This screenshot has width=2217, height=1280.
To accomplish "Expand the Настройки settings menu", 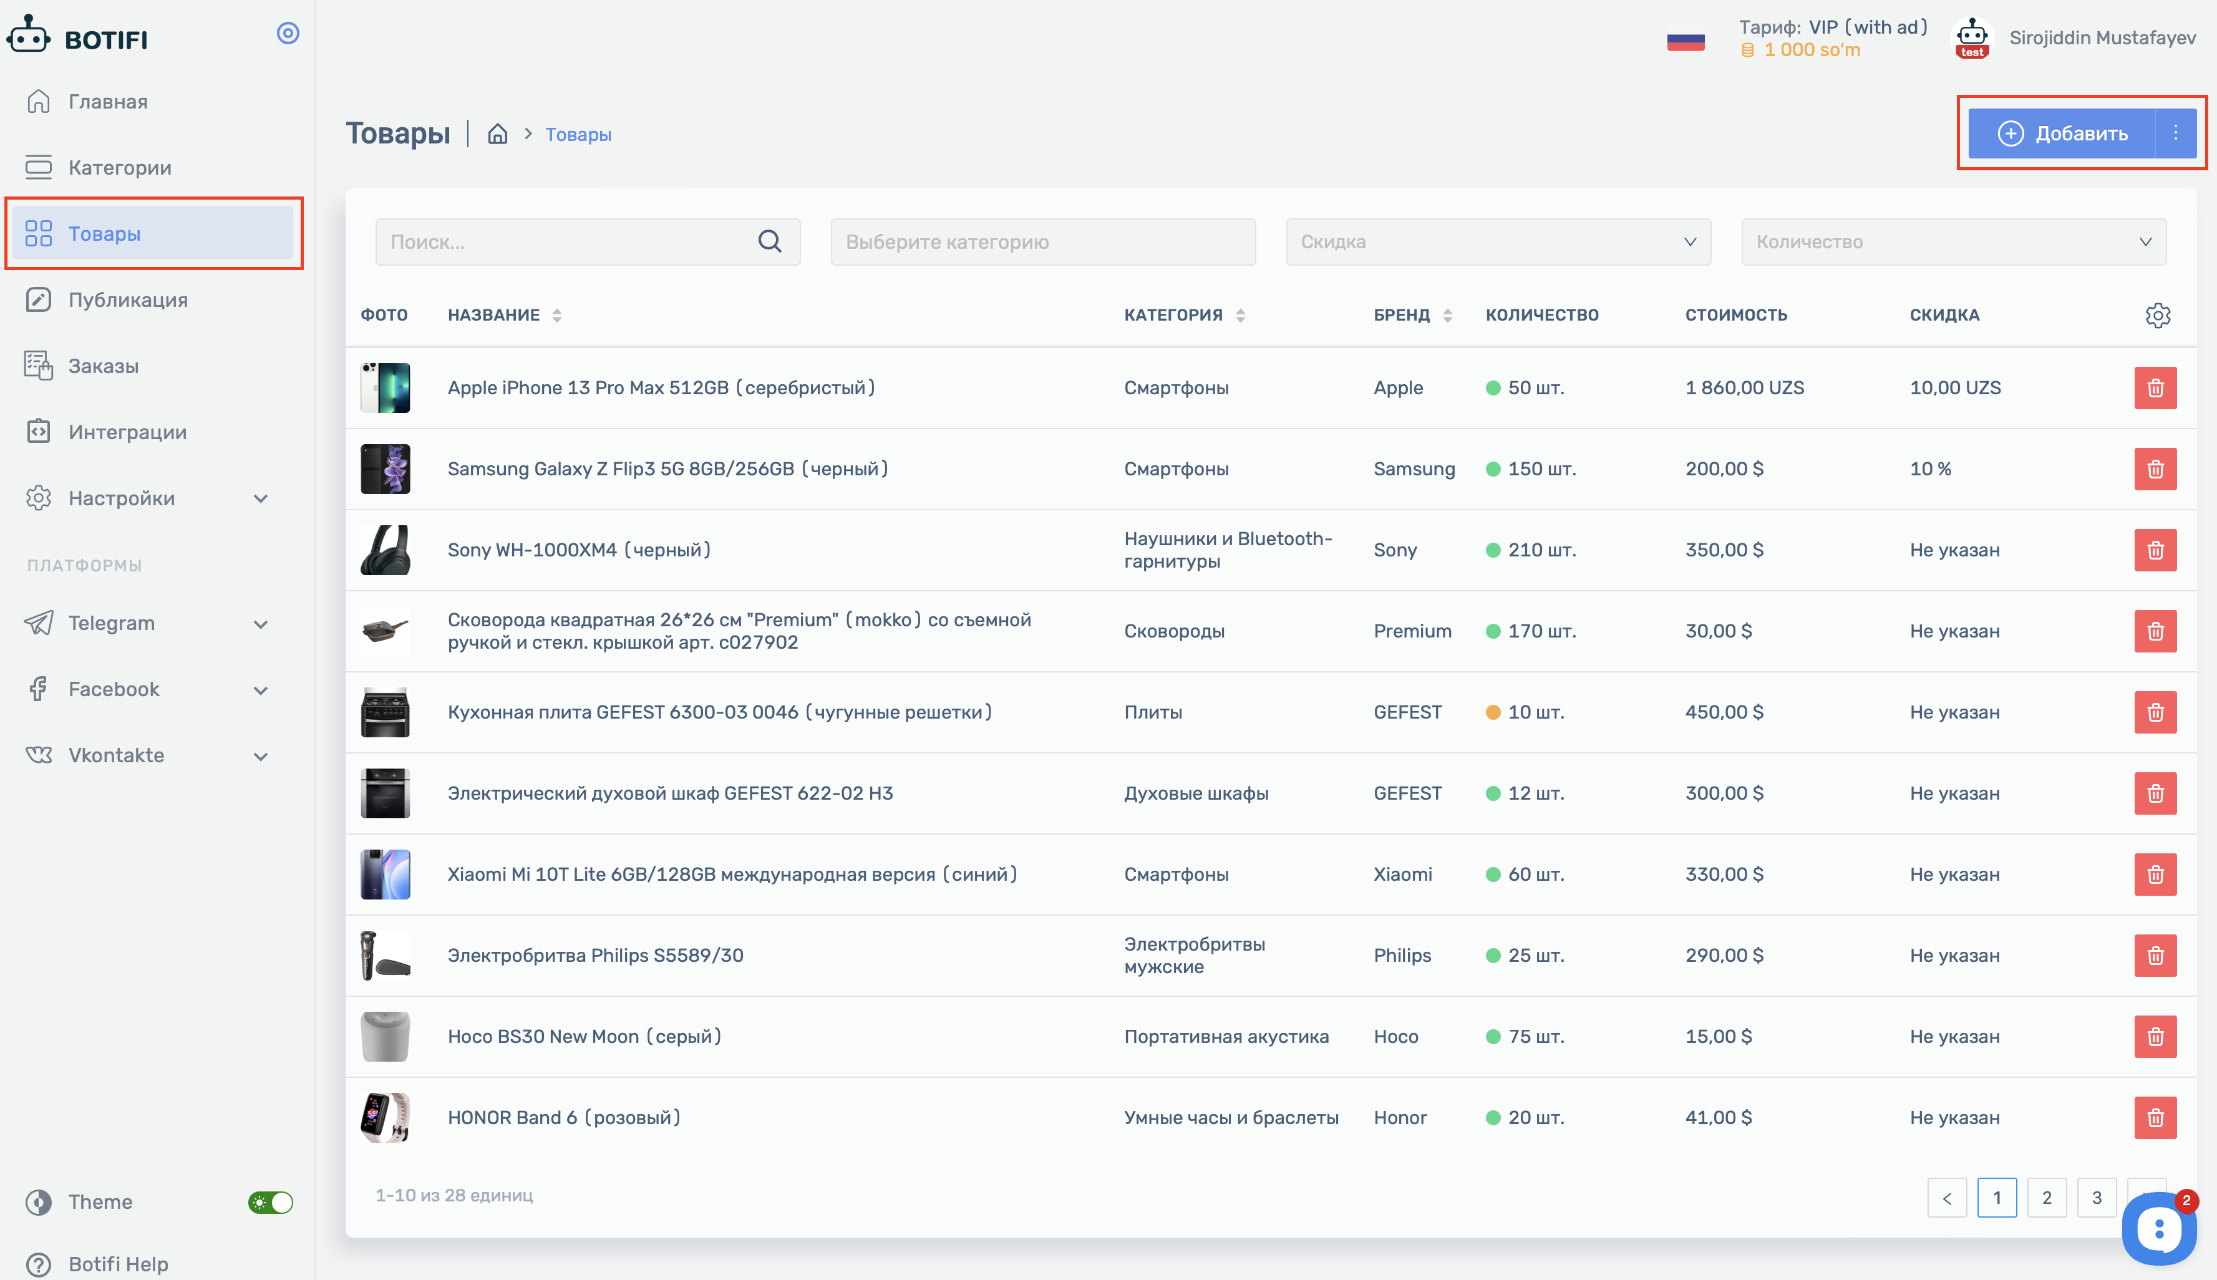I will click(148, 498).
